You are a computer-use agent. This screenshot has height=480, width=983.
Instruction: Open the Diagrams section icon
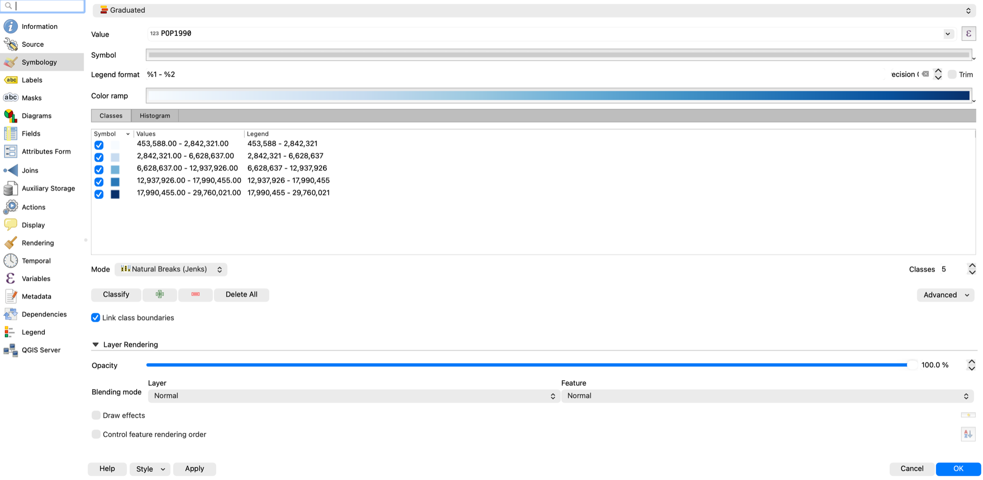pyautogui.click(x=10, y=116)
